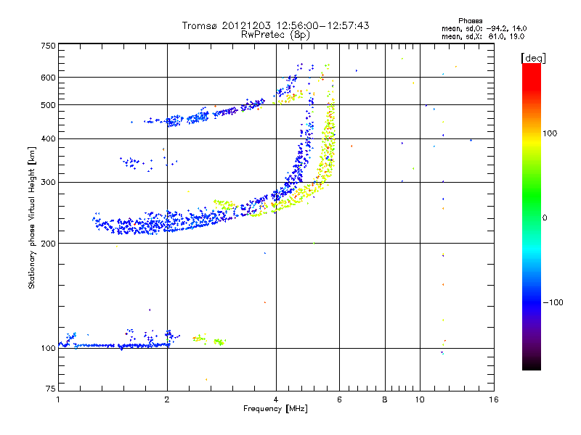581x435 pixels.
Task: Select the mean, sd,O statistics line
Action: click(484, 28)
